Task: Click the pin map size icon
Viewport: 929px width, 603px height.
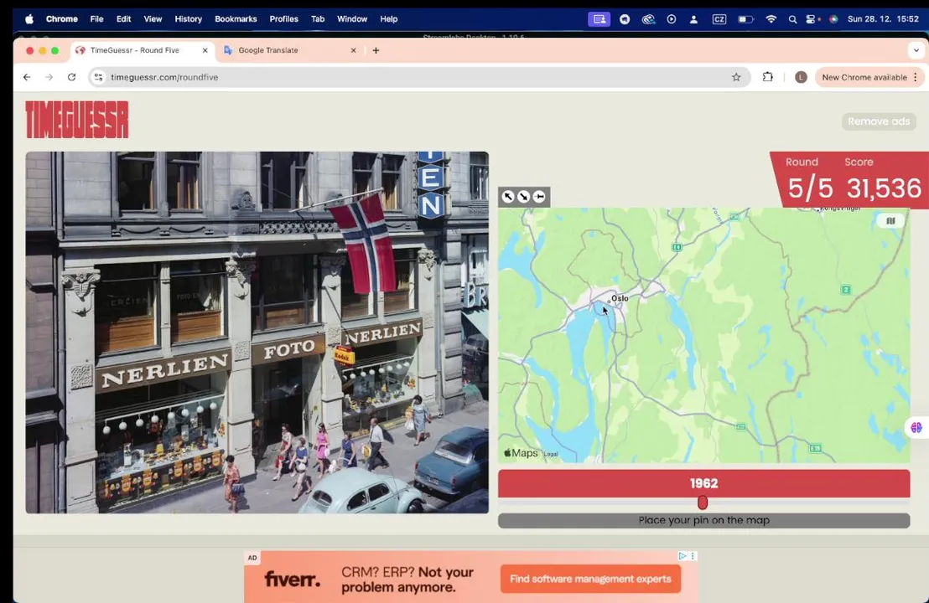Action: point(538,197)
